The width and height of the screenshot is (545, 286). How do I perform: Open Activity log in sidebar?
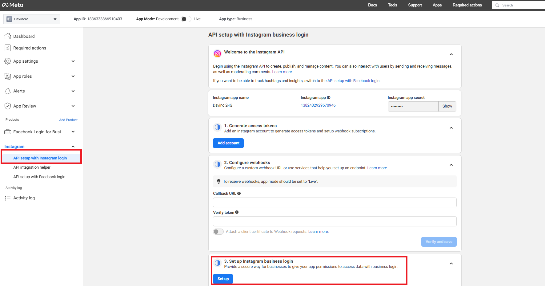(x=24, y=198)
